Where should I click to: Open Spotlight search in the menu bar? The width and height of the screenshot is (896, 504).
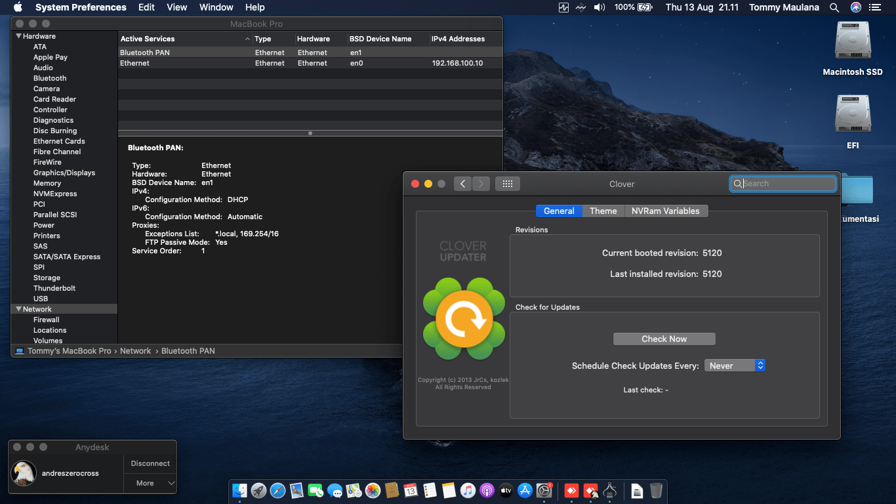(x=834, y=7)
